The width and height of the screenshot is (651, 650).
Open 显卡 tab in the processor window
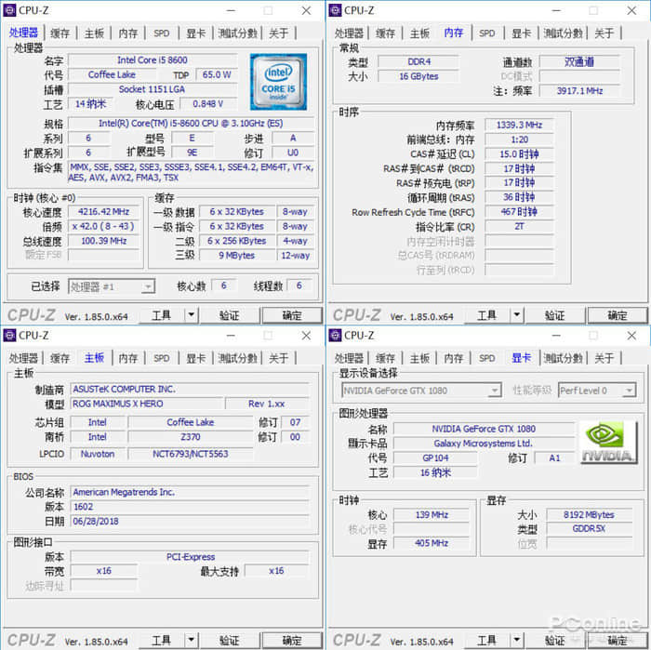pos(196,33)
